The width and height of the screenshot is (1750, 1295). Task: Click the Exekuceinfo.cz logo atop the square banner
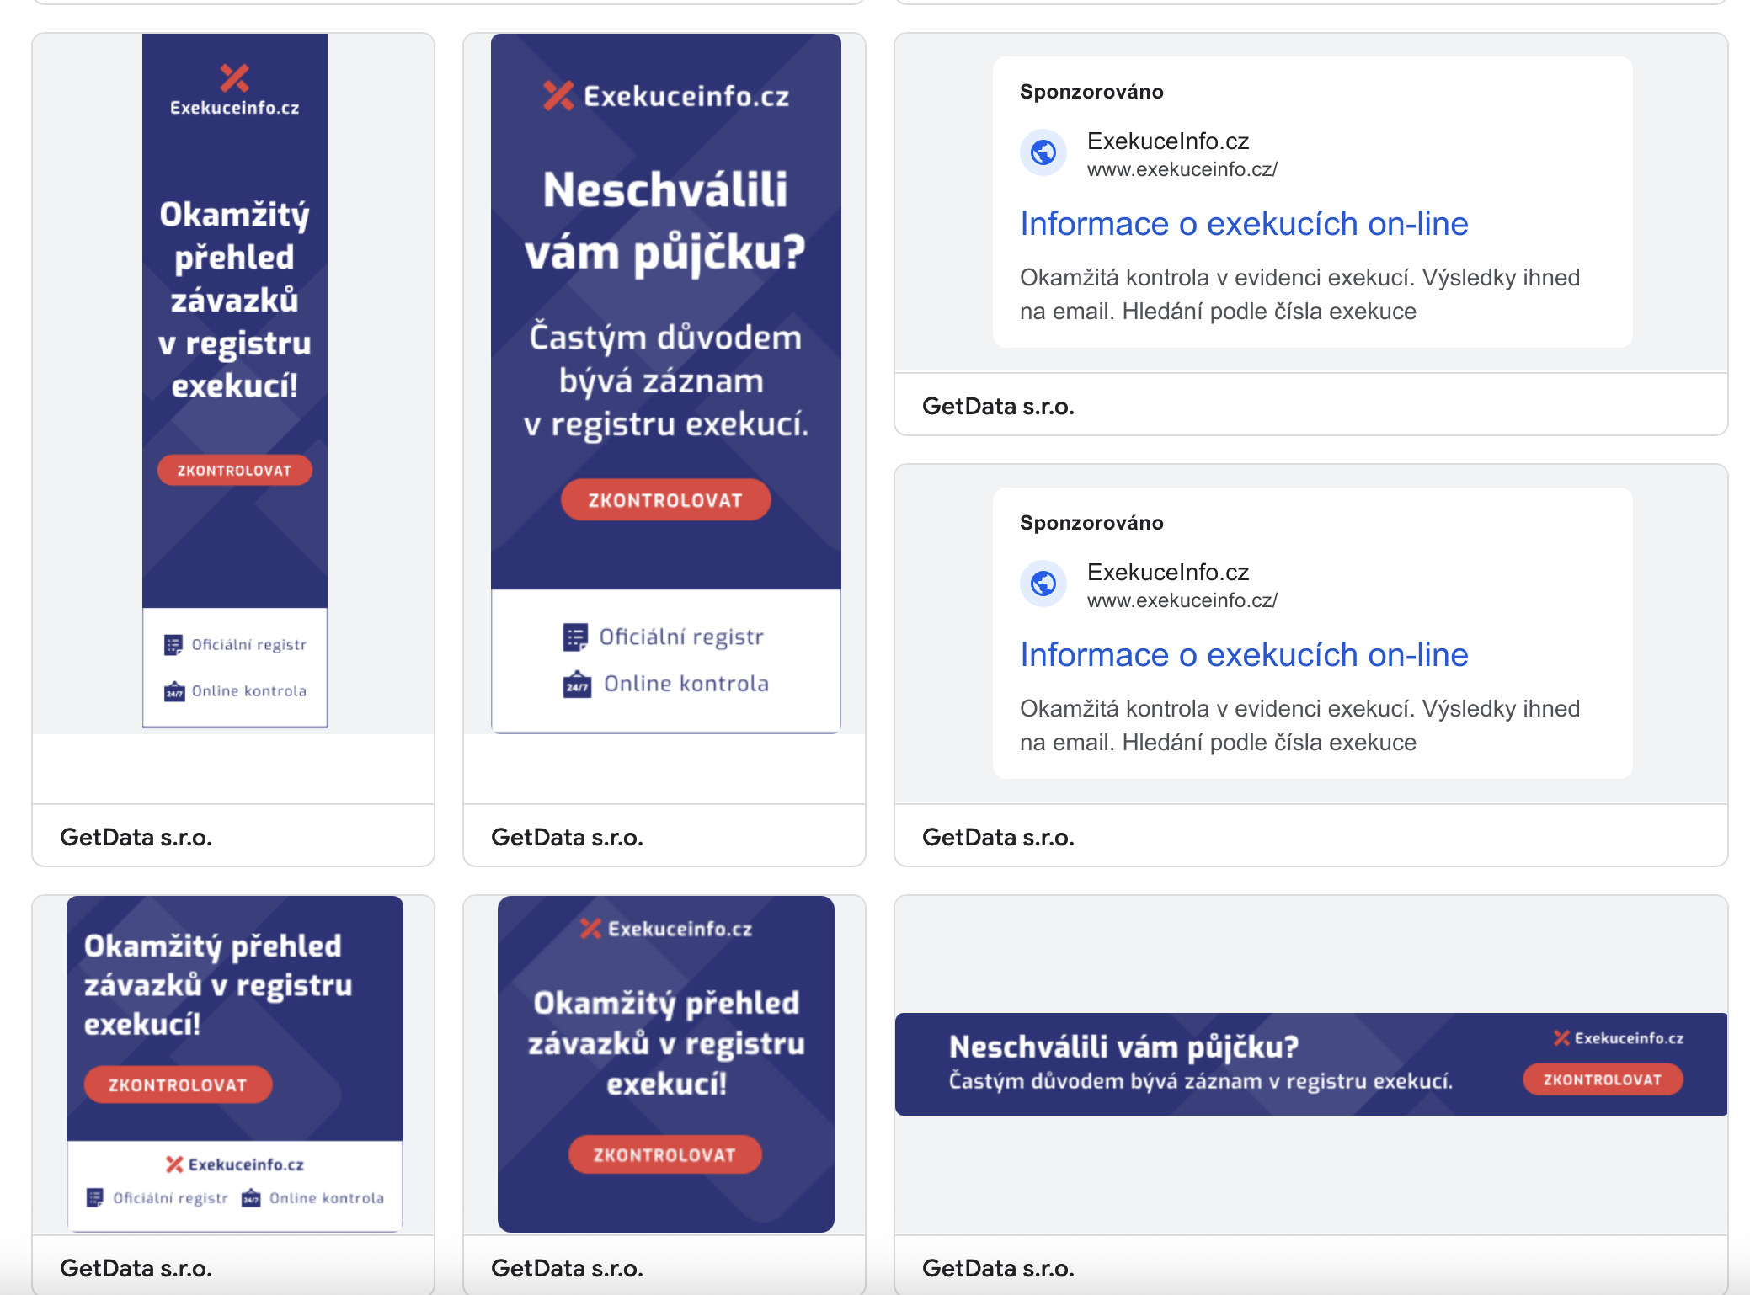(666, 929)
